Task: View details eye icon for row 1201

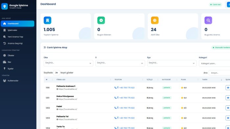Action: (228, 98)
